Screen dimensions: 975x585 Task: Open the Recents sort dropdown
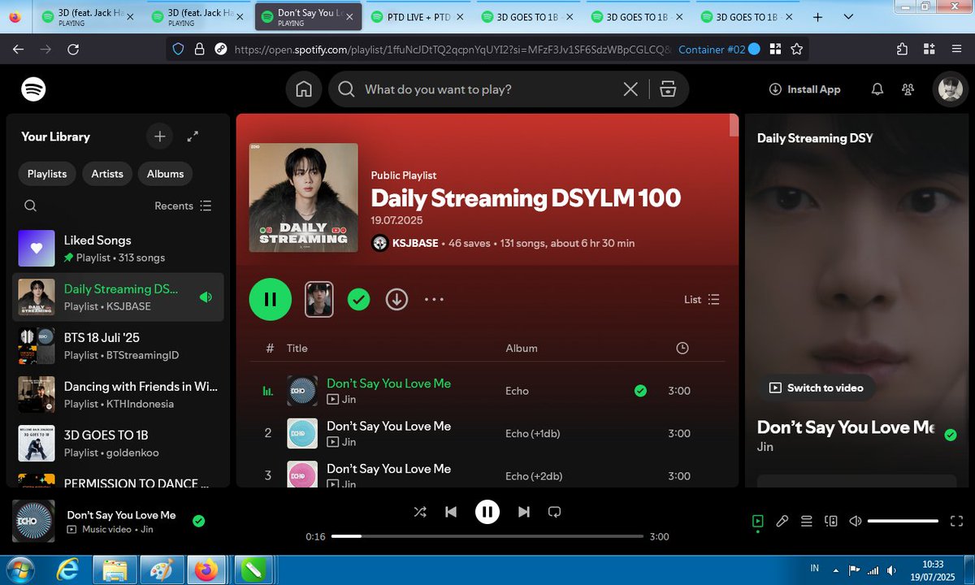pyautogui.click(x=183, y=206)
